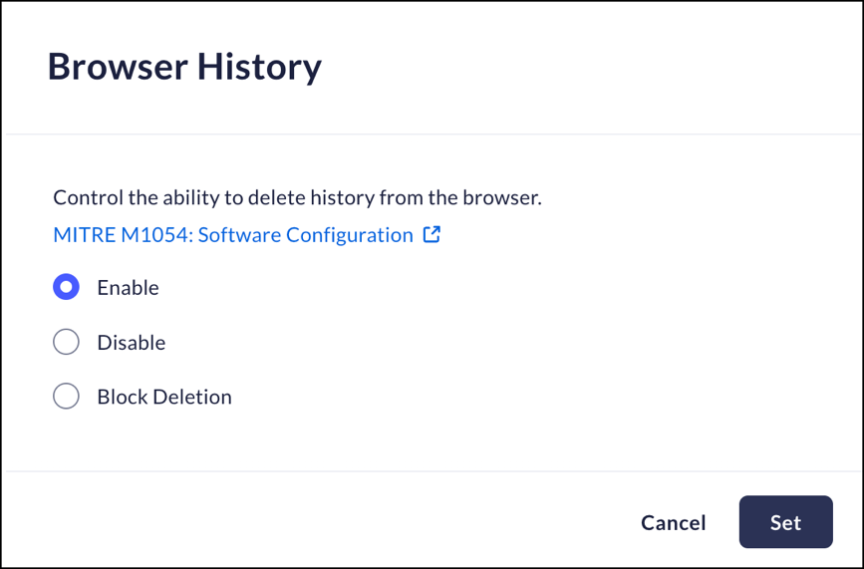Viewport: 864px width, 569px height.
Task: Select the Disable radio button
Action: tap(66, 343)
